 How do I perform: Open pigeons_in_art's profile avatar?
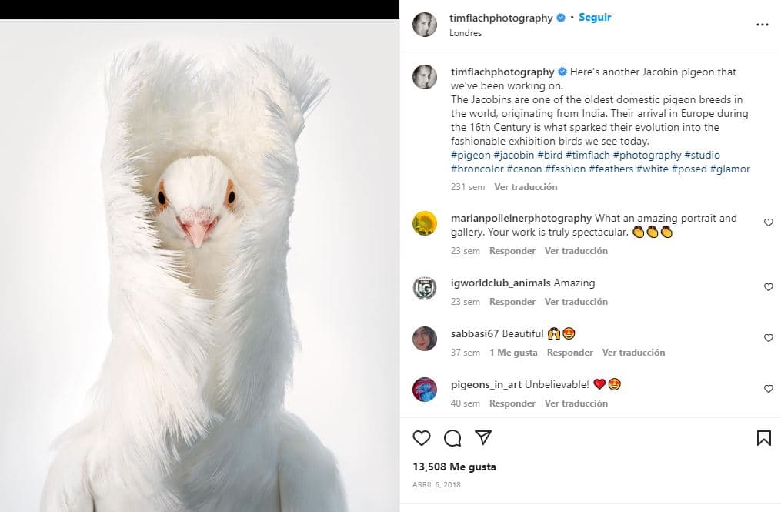425,390
